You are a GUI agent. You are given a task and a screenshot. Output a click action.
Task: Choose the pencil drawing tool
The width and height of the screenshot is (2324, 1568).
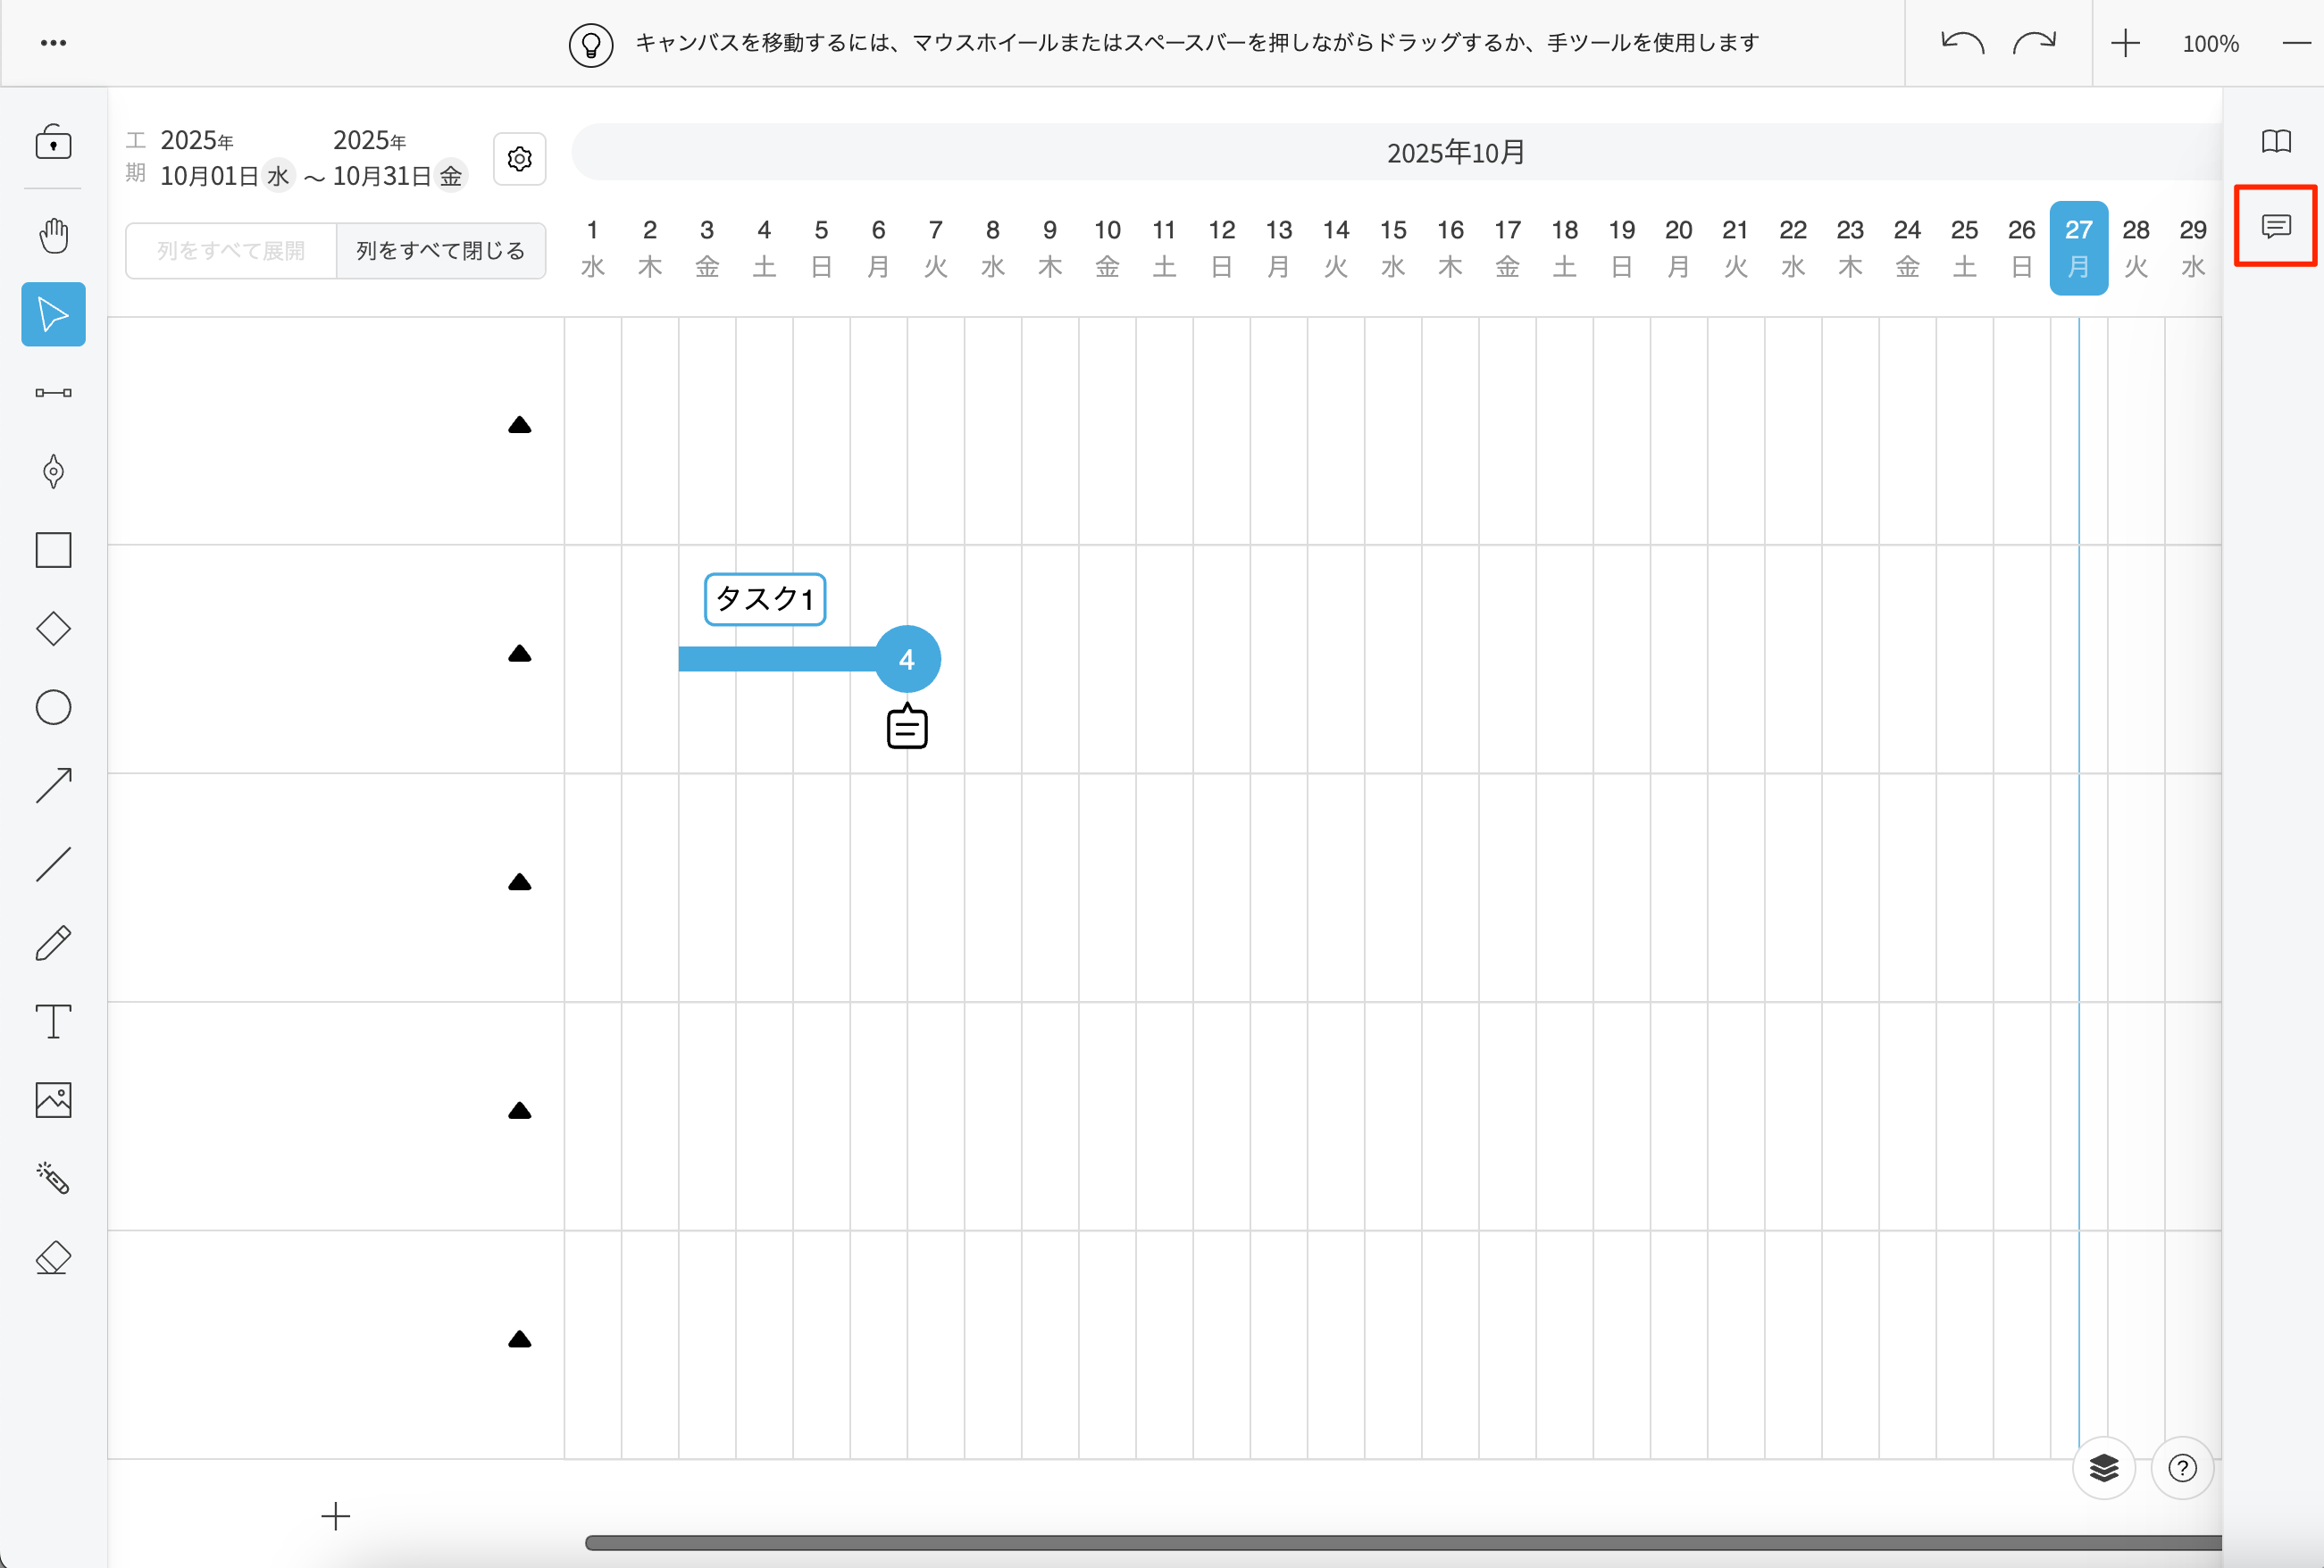53,943
